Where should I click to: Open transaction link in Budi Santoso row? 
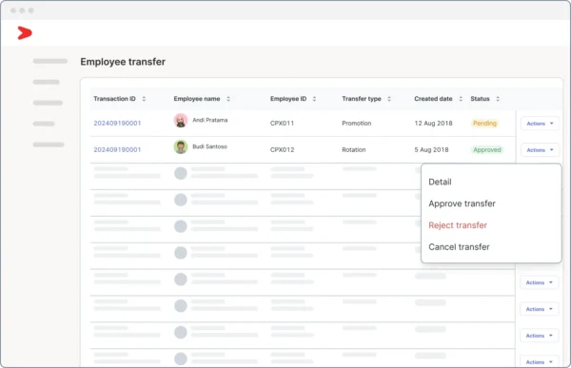point(117,149)
